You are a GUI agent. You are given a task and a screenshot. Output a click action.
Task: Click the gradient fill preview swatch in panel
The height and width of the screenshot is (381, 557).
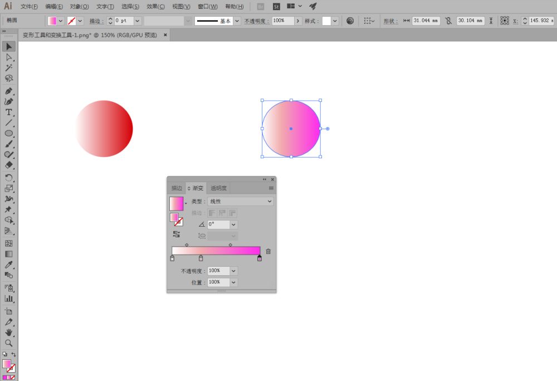pos(176,204)
